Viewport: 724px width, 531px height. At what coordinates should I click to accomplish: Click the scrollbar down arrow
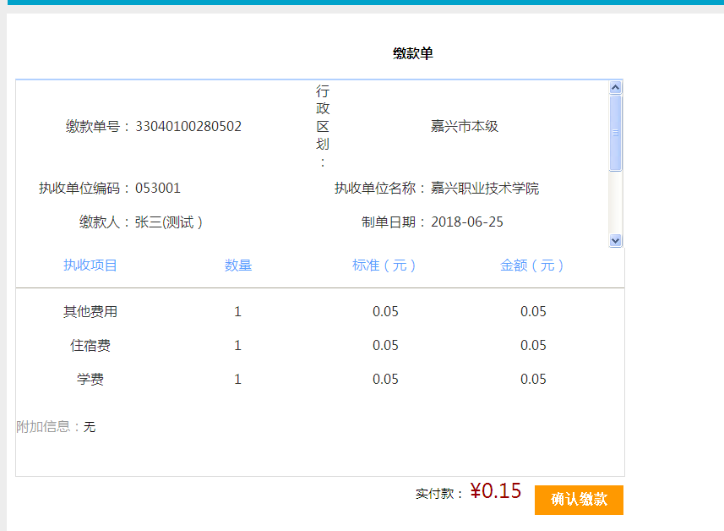click(x=615, y=240)
